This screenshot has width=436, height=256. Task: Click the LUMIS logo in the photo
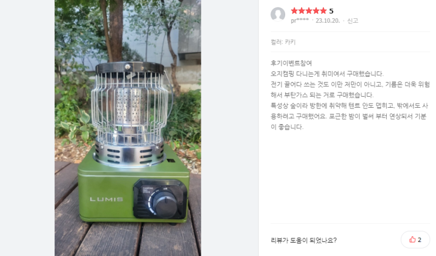click(x=106, y=199)
